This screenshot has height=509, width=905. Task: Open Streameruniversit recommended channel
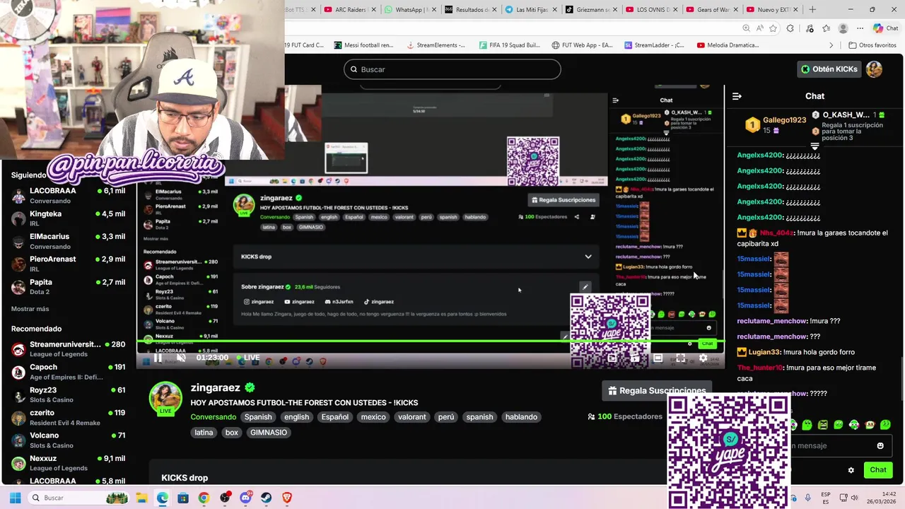(68, 349)
